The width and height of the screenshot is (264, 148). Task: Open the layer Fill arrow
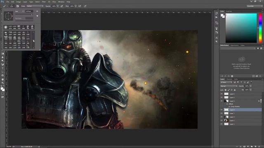250,90
